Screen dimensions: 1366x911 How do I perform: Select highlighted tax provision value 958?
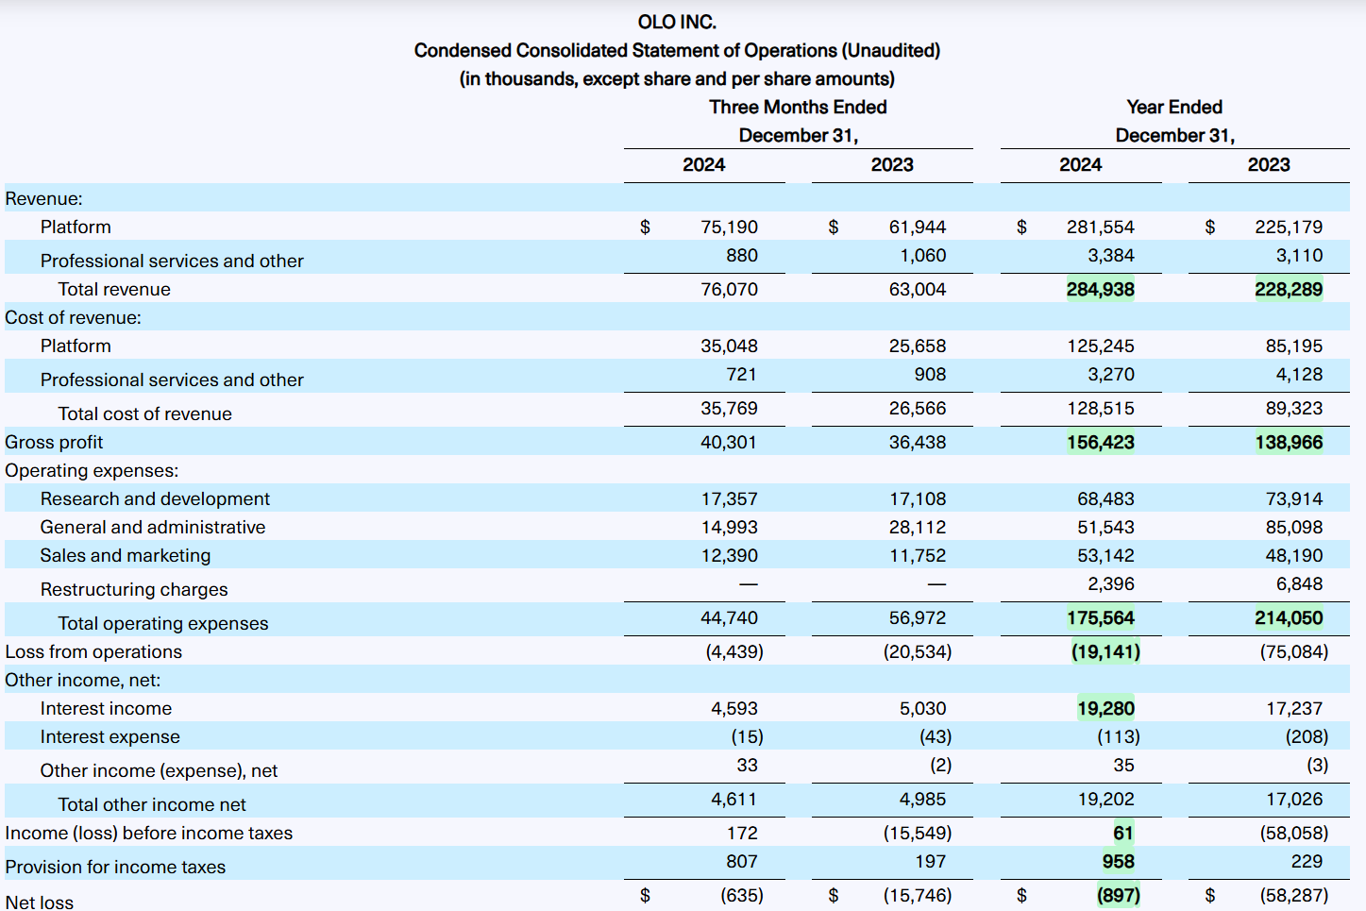[x=1118, y=861]
